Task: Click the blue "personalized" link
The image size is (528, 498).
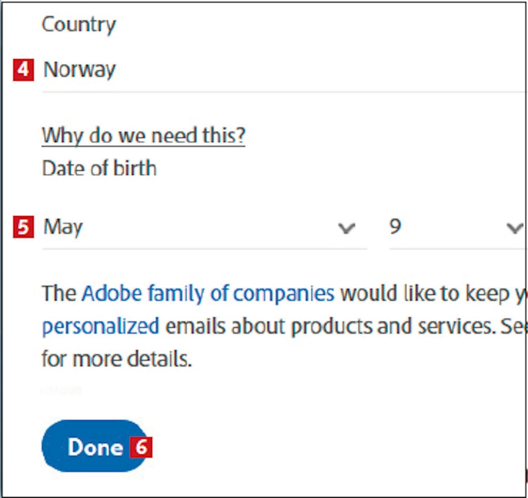Action: [101, 326]
